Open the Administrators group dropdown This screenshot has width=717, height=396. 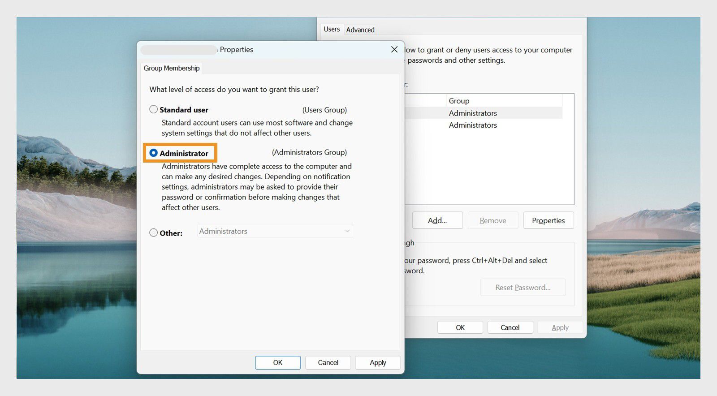coord(275,231)
